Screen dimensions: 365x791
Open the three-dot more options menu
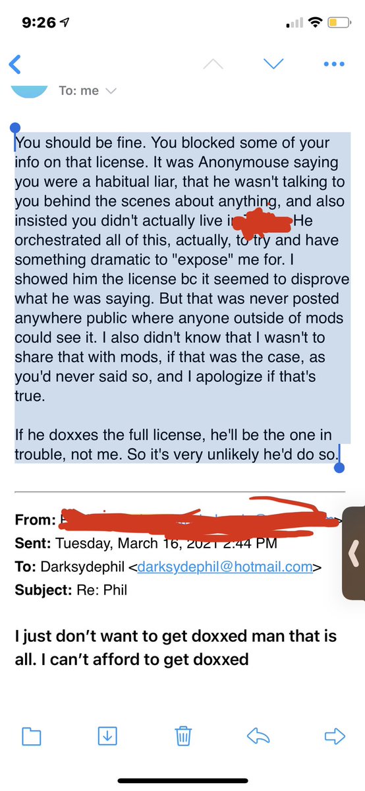[x=334, y=64]
